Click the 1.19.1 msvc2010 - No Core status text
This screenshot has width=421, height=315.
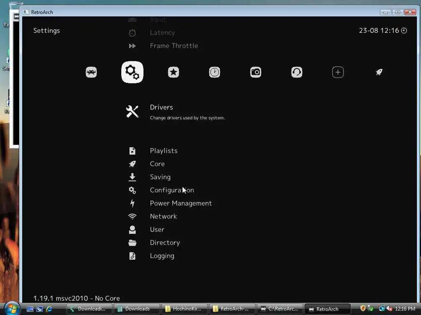tap(76, 298)
